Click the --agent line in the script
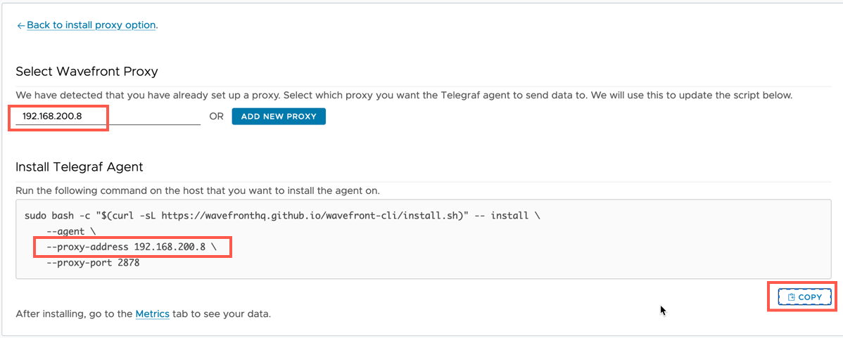843x338 pixels. pyautogui.click(x=72, y=231)
